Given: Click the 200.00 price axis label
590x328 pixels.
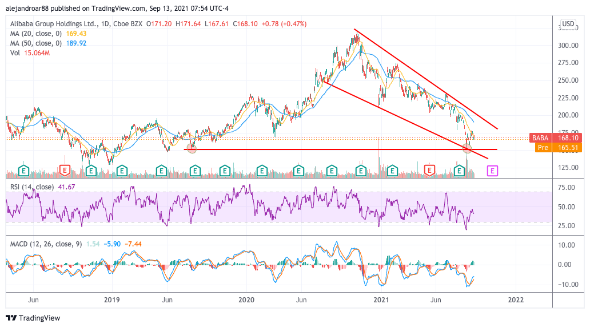Looking at the screenshot, I should pyautogui.click(x=568, y=115).
